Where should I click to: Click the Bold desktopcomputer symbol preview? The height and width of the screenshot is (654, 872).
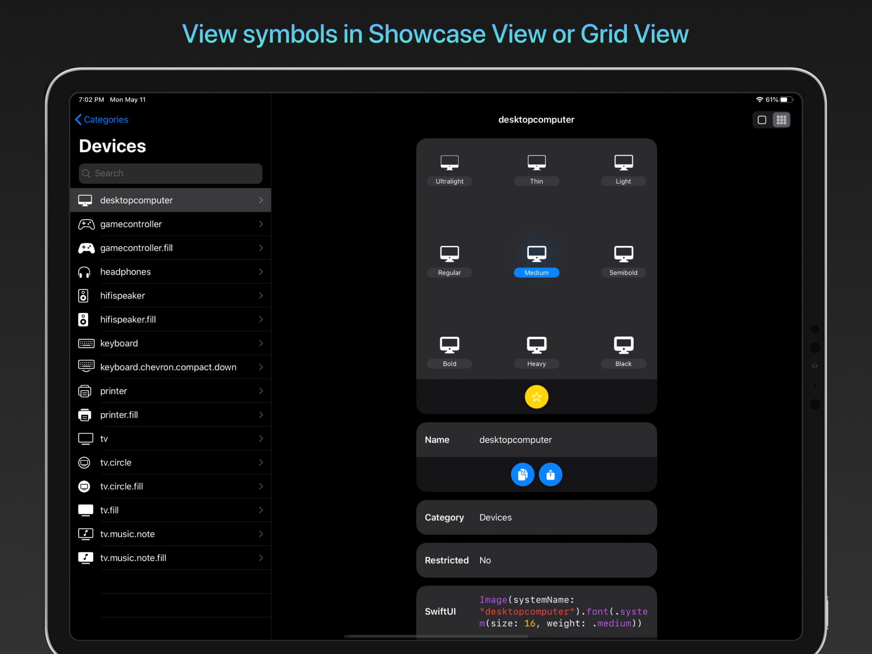pyautogui.click(x=450, y=344)
